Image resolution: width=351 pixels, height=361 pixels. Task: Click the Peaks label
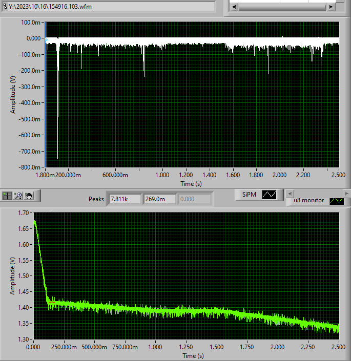[96, 199]
